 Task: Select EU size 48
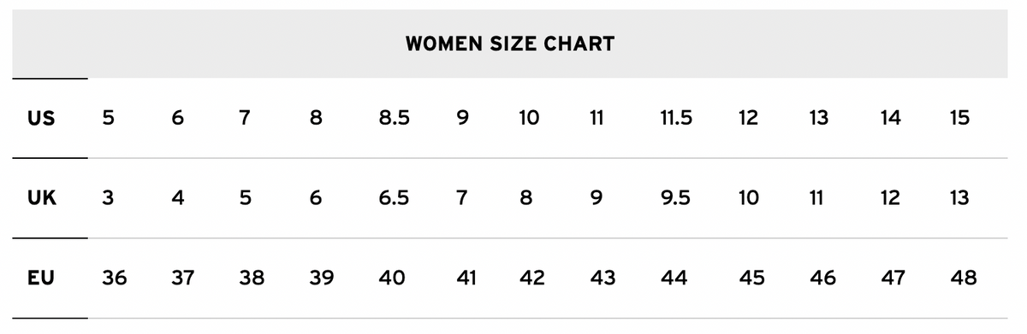point(963,278)
